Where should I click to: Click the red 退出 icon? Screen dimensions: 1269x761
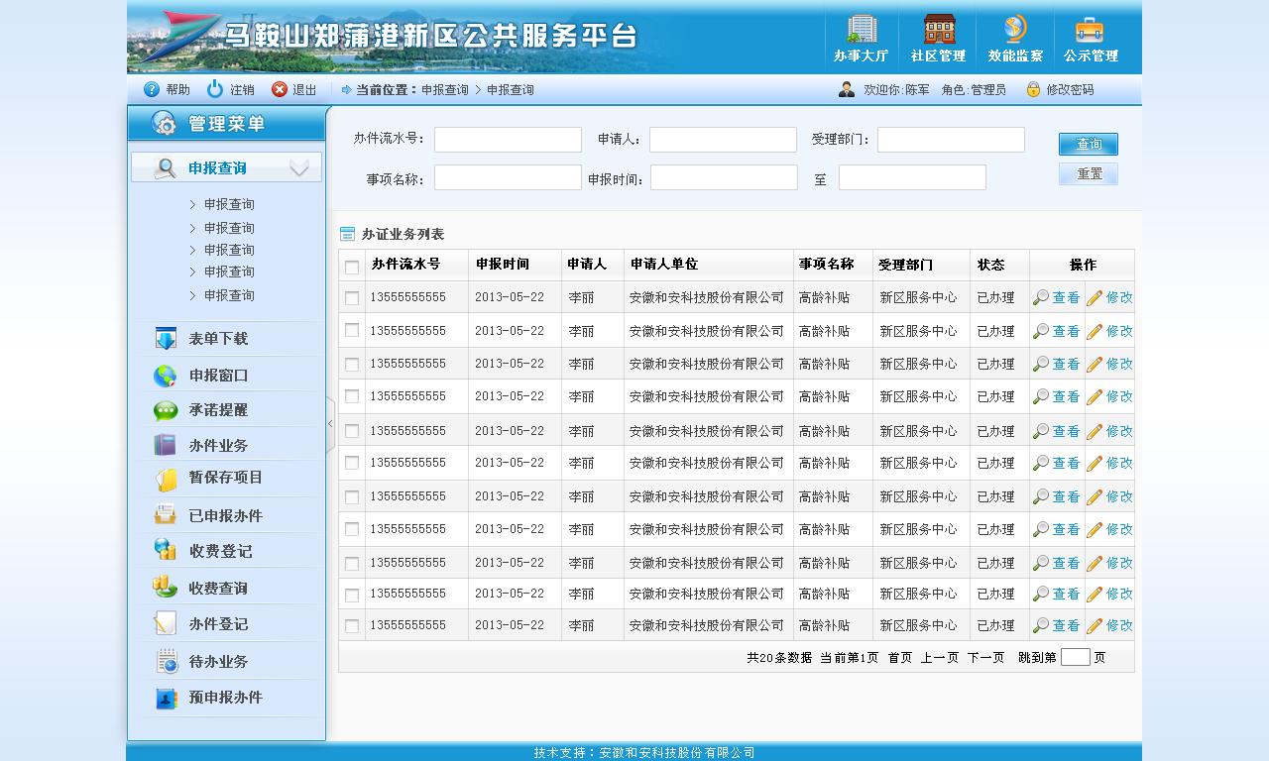(280, 89)
